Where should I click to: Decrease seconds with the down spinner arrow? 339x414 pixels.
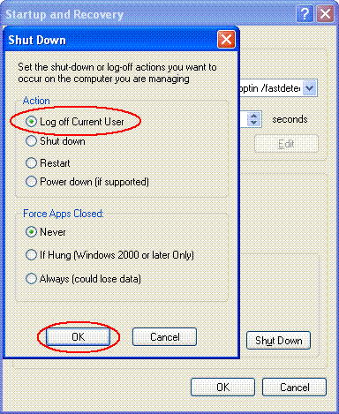254,123
